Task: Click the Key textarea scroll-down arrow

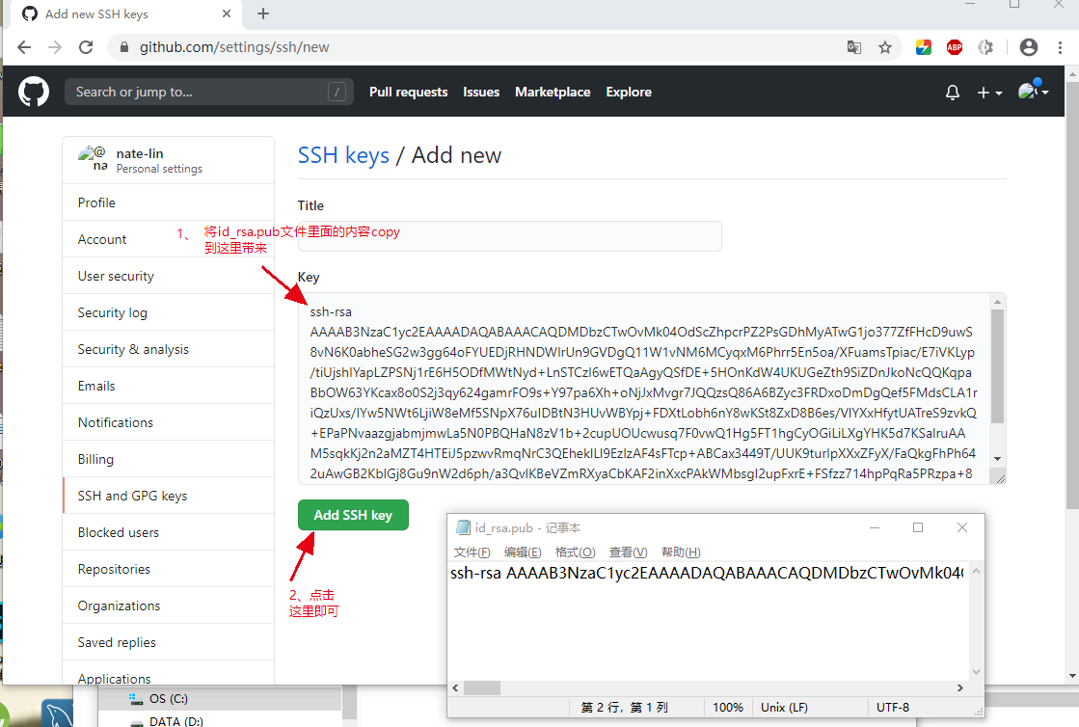Action: (997, 459)
